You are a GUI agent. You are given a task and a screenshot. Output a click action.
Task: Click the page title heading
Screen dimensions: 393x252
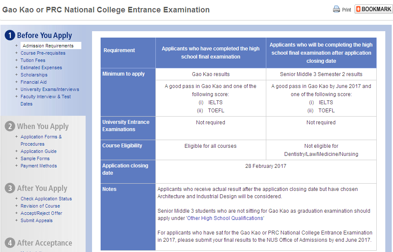pyautogui.click(x=106, y=10)
